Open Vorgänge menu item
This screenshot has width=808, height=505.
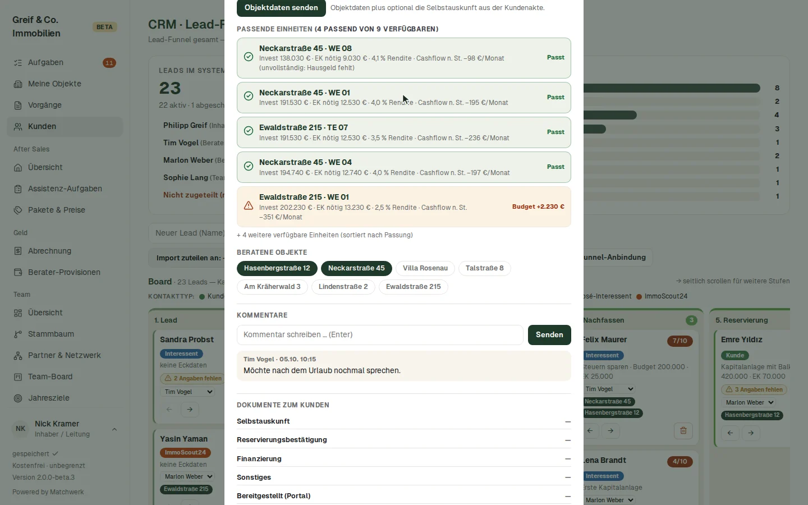tap(65, 105)
